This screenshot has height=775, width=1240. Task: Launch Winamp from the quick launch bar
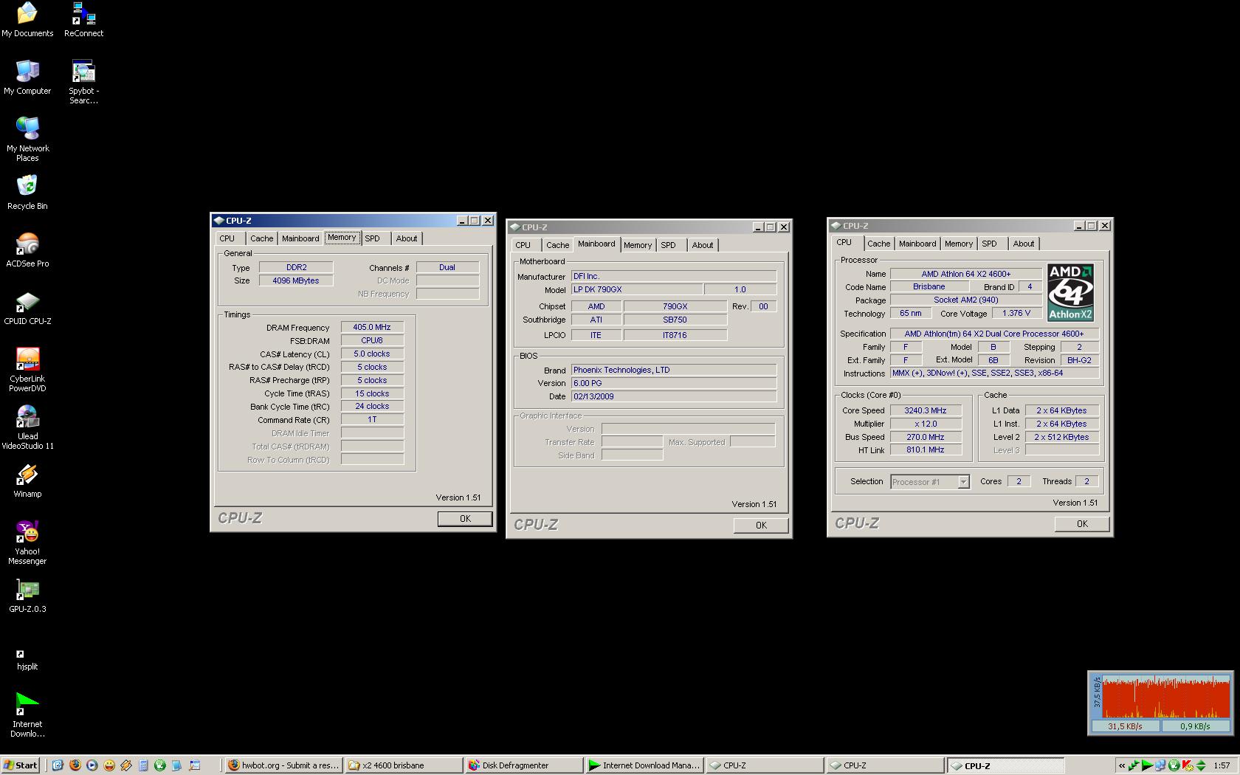point(126,765)
